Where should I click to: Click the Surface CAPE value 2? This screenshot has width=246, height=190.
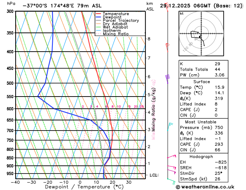point(216,110)
